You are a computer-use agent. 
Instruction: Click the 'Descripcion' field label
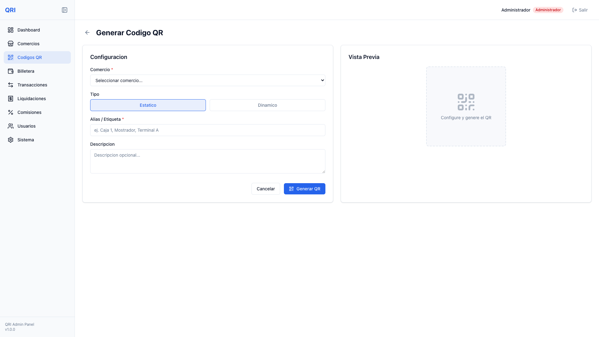[102, 144]
